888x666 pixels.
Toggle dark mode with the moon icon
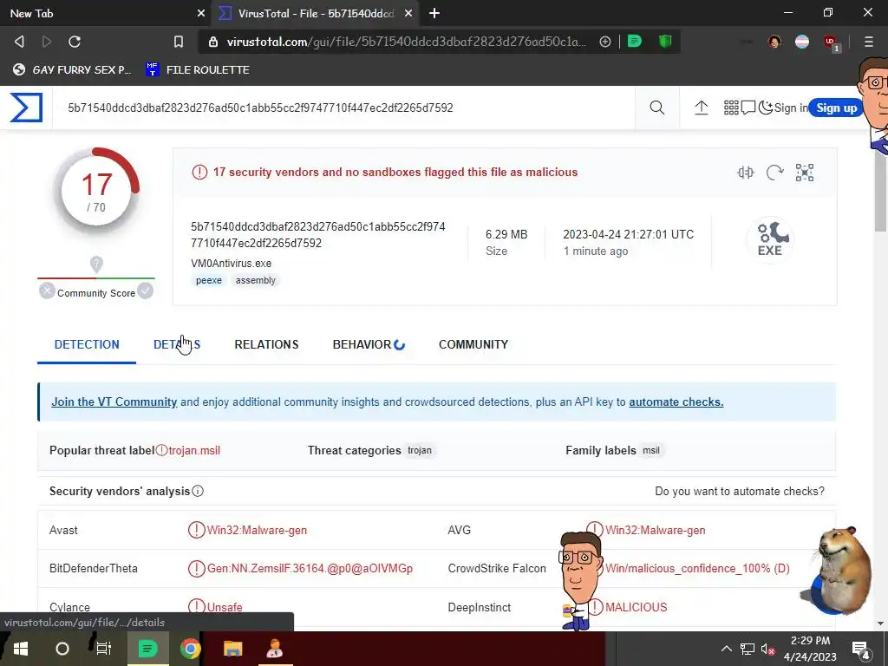point(765,108)
